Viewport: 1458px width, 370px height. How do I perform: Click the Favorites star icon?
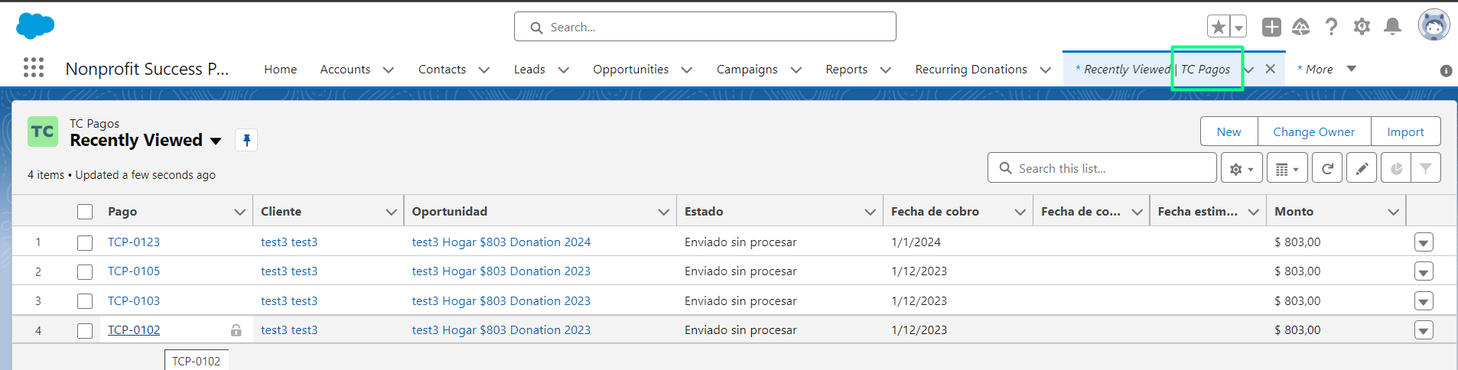tap(1219, 27)
